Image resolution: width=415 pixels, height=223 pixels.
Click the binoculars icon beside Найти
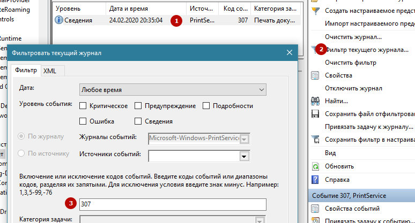(316, 101)
